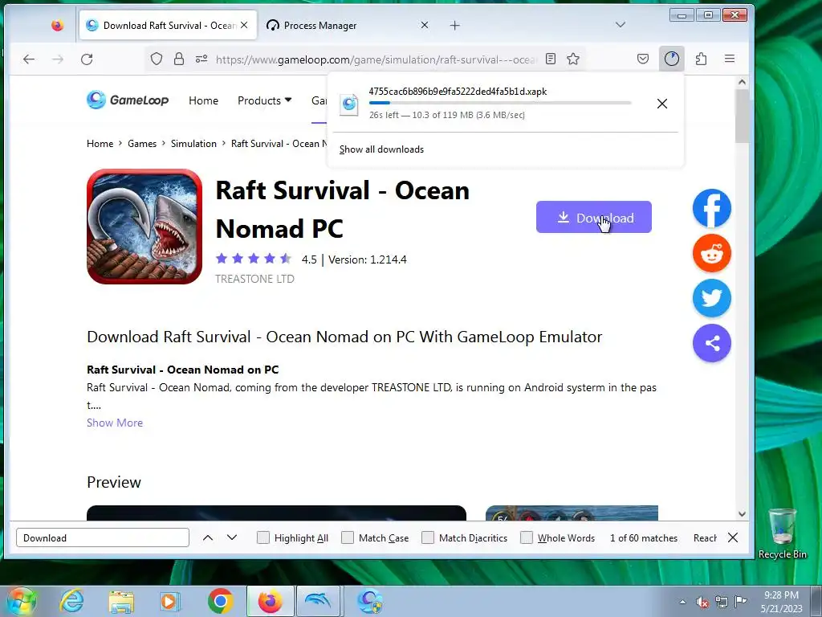Open the Games breadcrumb link
The width and height of the screenshot is (822, 617).
pos(141,144)
